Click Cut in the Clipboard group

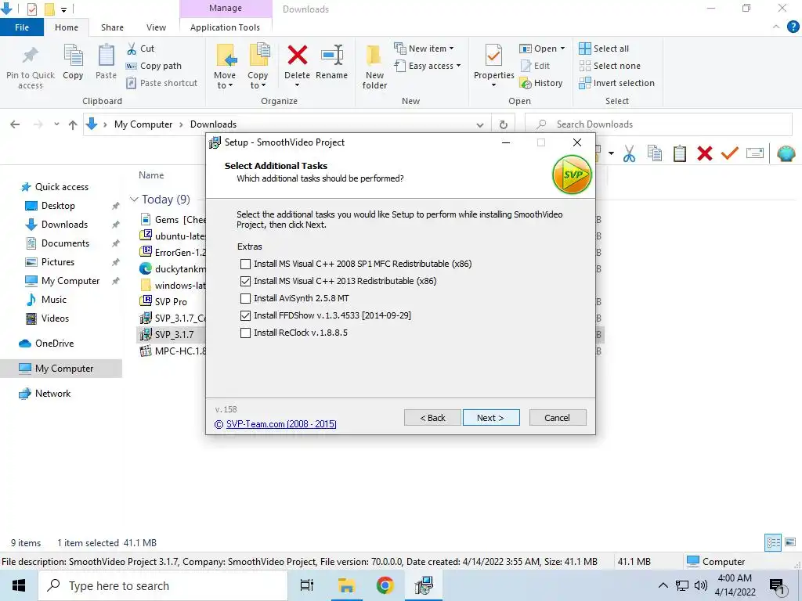point(141,49)
